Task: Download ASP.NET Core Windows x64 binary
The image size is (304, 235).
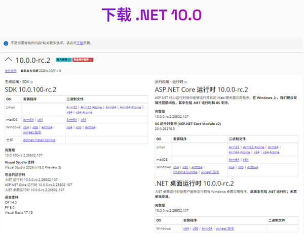Action: pyautogui.click(x=232, y=167)
